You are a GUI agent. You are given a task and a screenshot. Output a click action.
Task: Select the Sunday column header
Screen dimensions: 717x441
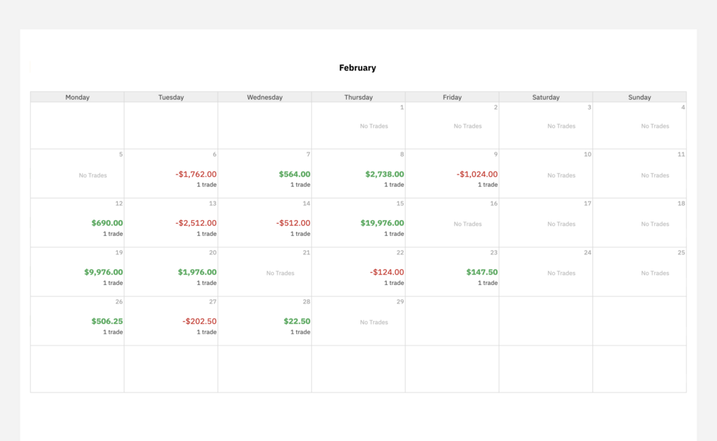point(639,97)
